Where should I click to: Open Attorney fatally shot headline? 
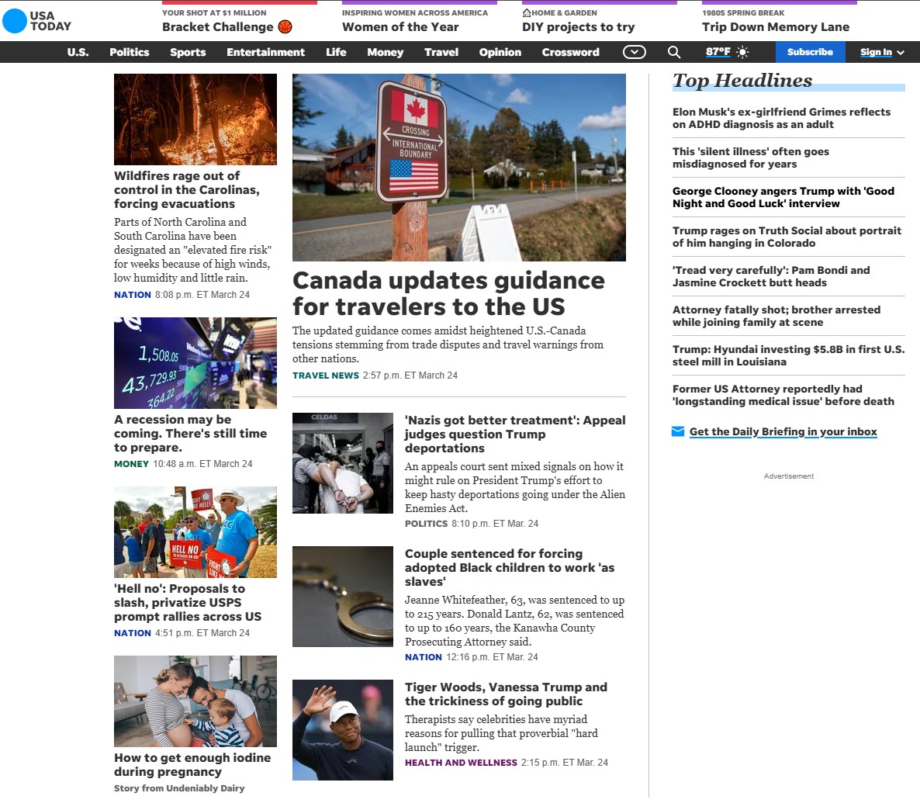tap(776, 316)
